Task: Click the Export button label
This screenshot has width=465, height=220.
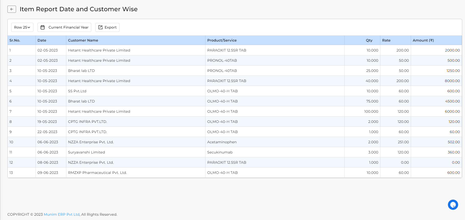Action: [x=111, y=27]
